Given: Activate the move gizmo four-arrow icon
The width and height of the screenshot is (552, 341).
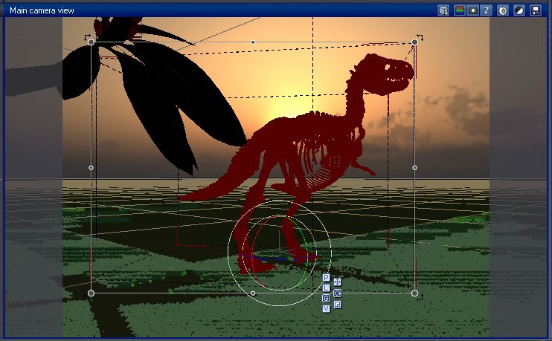Looking at the screenshot, I should [x=337, y=282].
